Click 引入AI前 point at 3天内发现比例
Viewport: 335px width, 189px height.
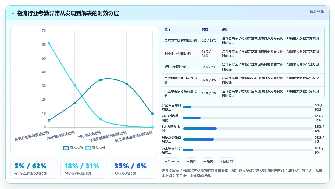pos(101,80)
